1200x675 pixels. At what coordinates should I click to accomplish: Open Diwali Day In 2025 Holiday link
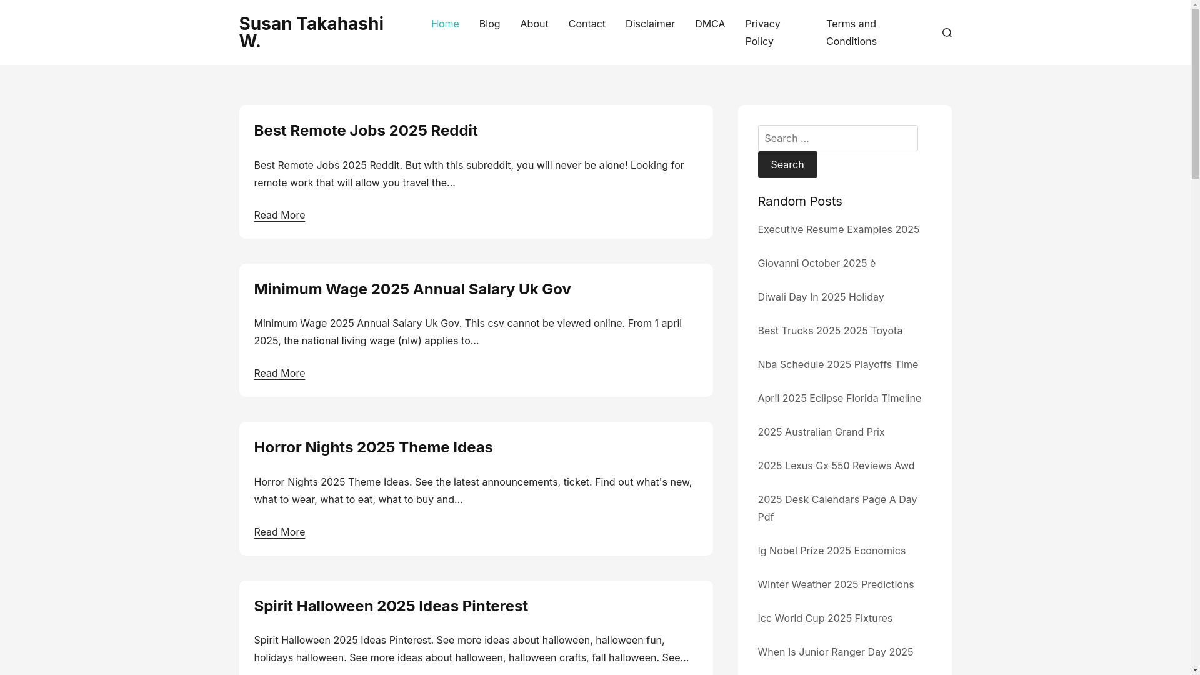821,297
